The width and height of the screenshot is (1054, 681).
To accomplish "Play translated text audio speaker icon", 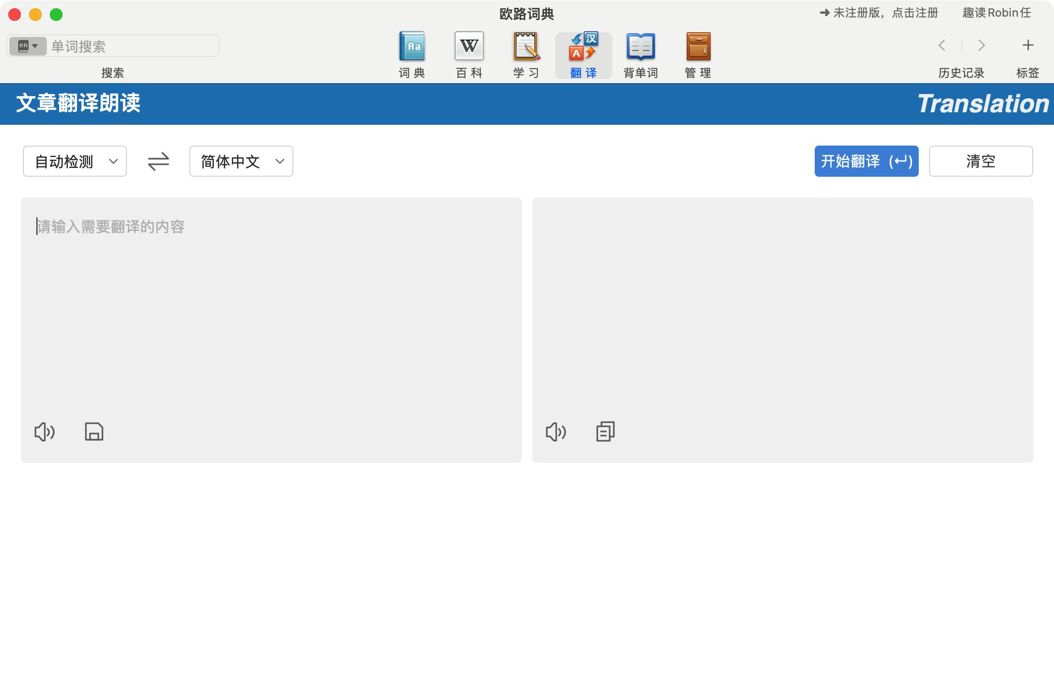I will coord(556,432).
